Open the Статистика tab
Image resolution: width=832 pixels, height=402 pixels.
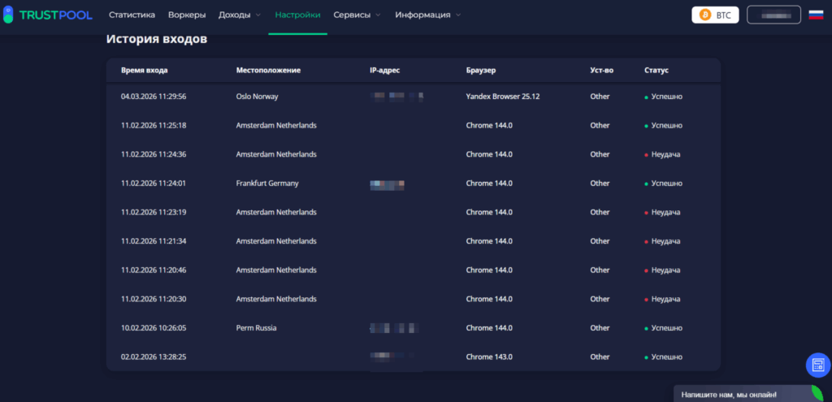pyautogui.click(x=132, y=15)
